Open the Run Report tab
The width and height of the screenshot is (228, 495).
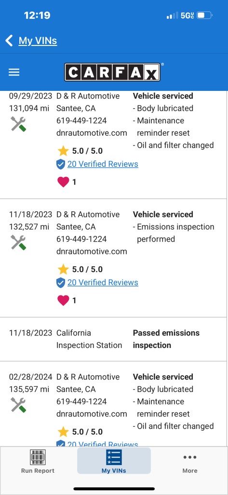pyautogui.click(x=38, y=461)
